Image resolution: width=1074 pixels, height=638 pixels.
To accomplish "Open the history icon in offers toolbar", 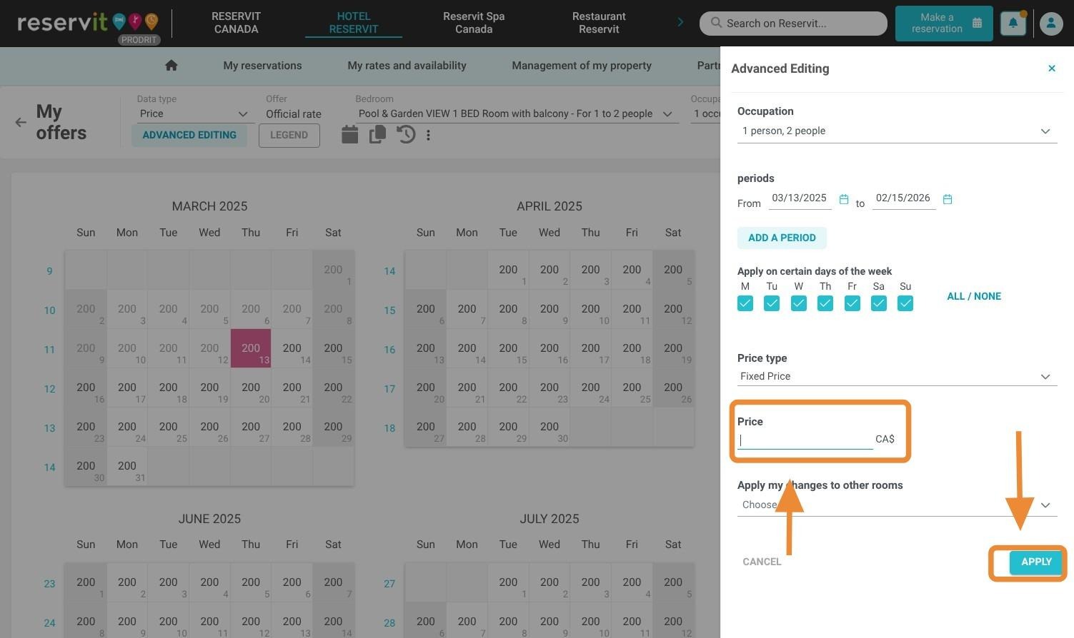I will point(406,134).
